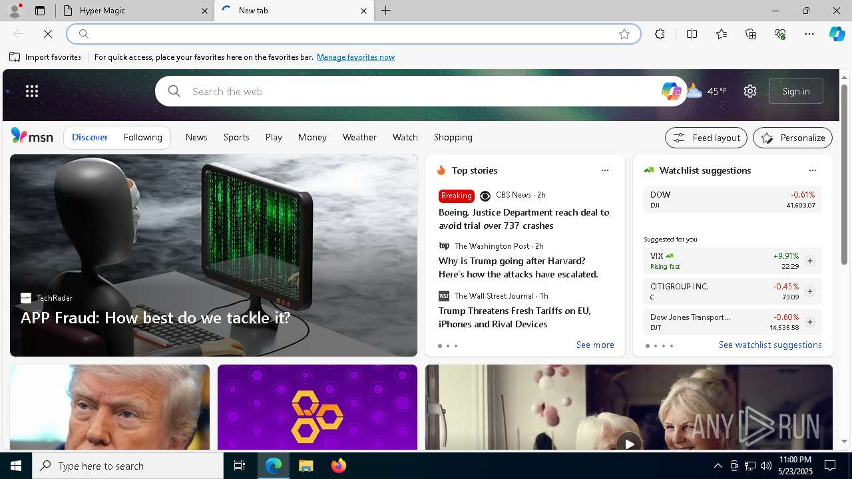This screenshot has height=479, width=852.
Task: Click See more top stories
Action: click(595, 345)
